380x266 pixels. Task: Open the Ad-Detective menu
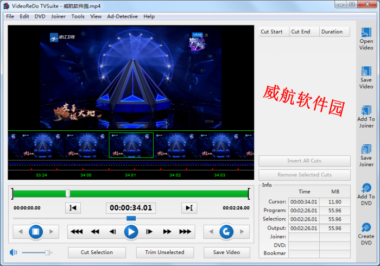point(122,16)
